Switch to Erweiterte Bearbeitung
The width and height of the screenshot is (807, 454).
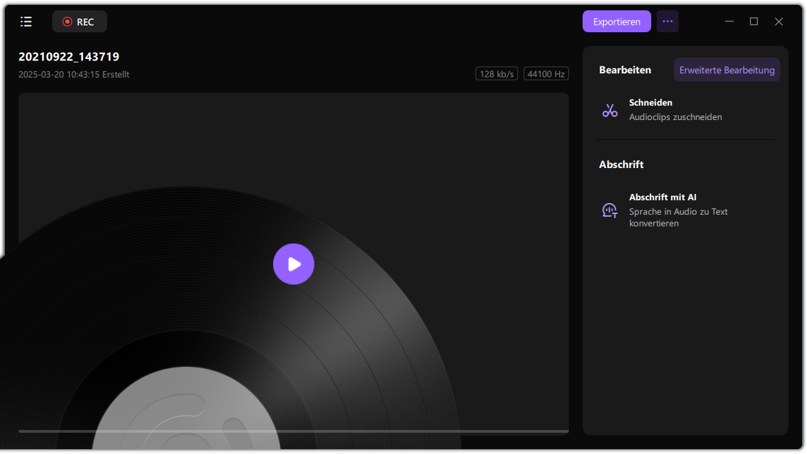click(727, 70)
